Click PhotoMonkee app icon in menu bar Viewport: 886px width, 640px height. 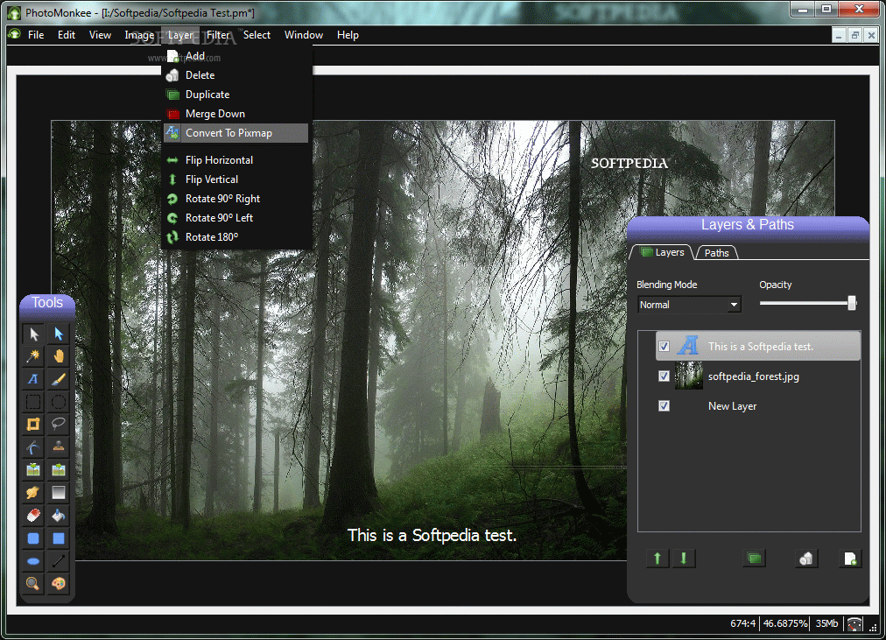coord(14,34)
